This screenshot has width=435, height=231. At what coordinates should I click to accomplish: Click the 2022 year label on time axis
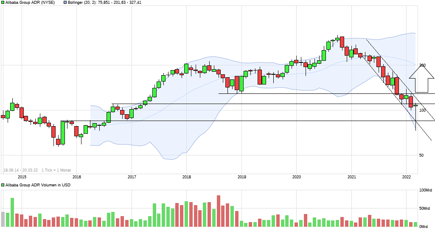(x=406, y=176)
